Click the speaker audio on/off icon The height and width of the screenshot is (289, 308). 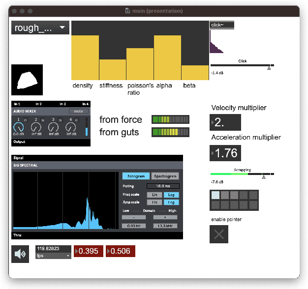[x=20, y=254]
